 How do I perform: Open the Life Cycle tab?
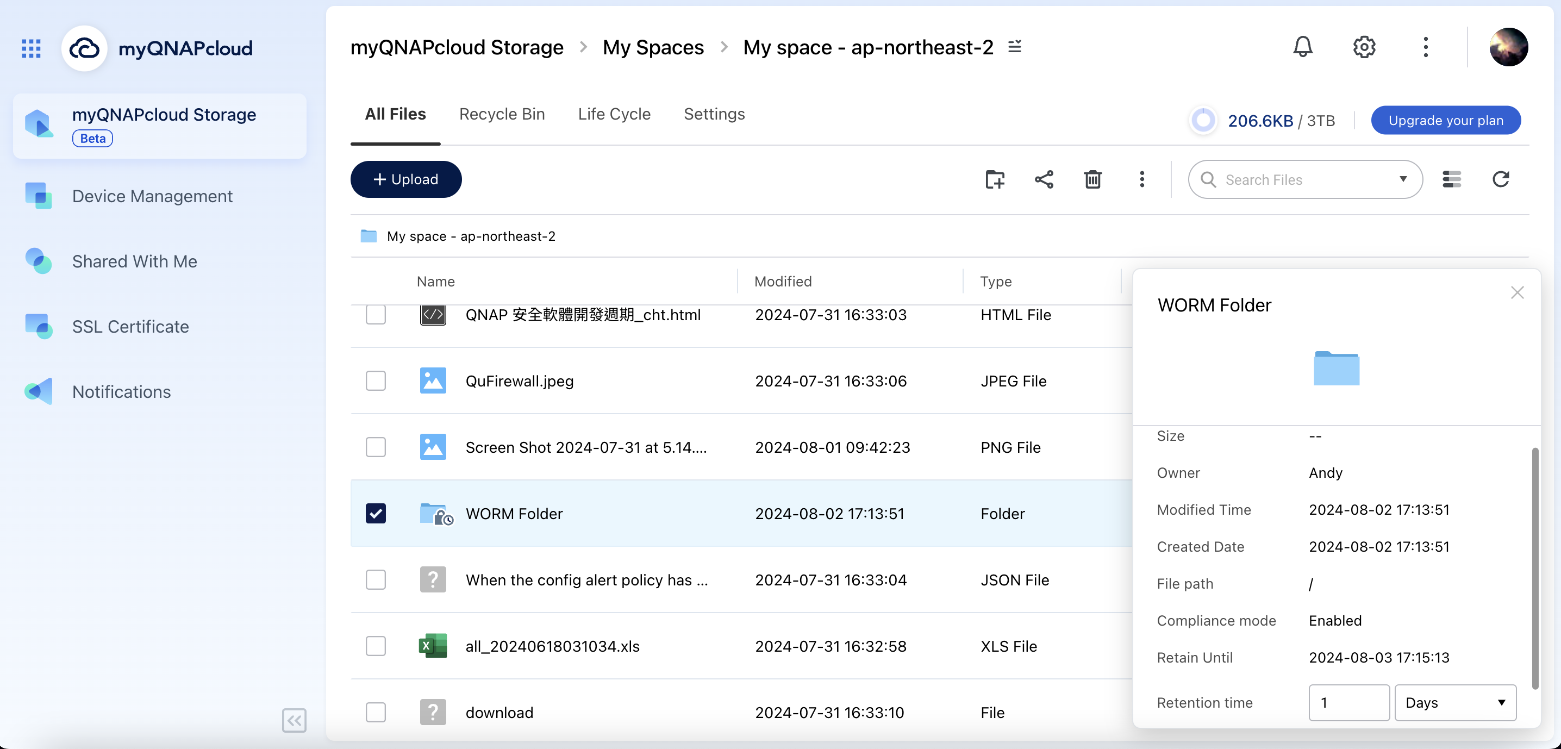click(614, 114)
